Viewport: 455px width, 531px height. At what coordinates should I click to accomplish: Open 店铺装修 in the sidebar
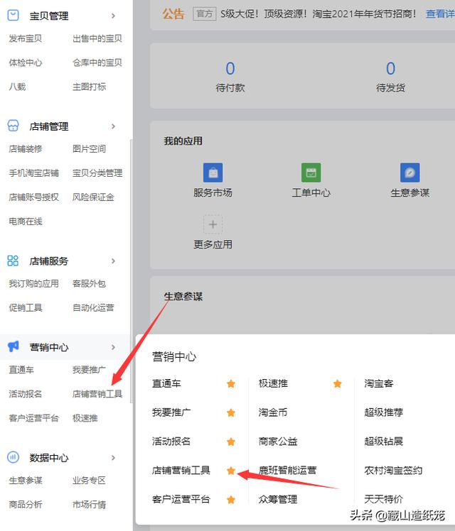26,148
